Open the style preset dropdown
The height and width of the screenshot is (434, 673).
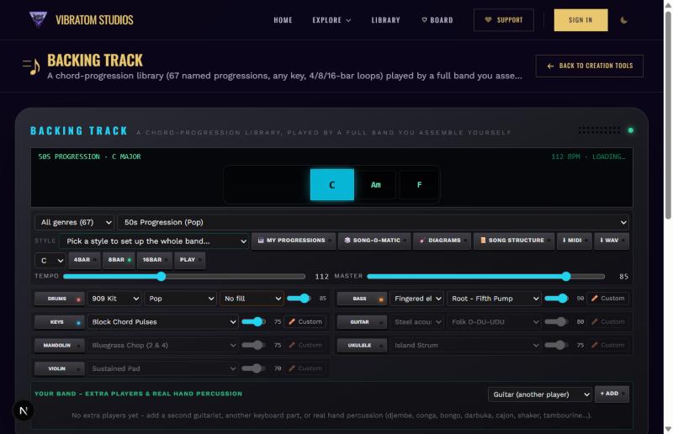point(154,241)
